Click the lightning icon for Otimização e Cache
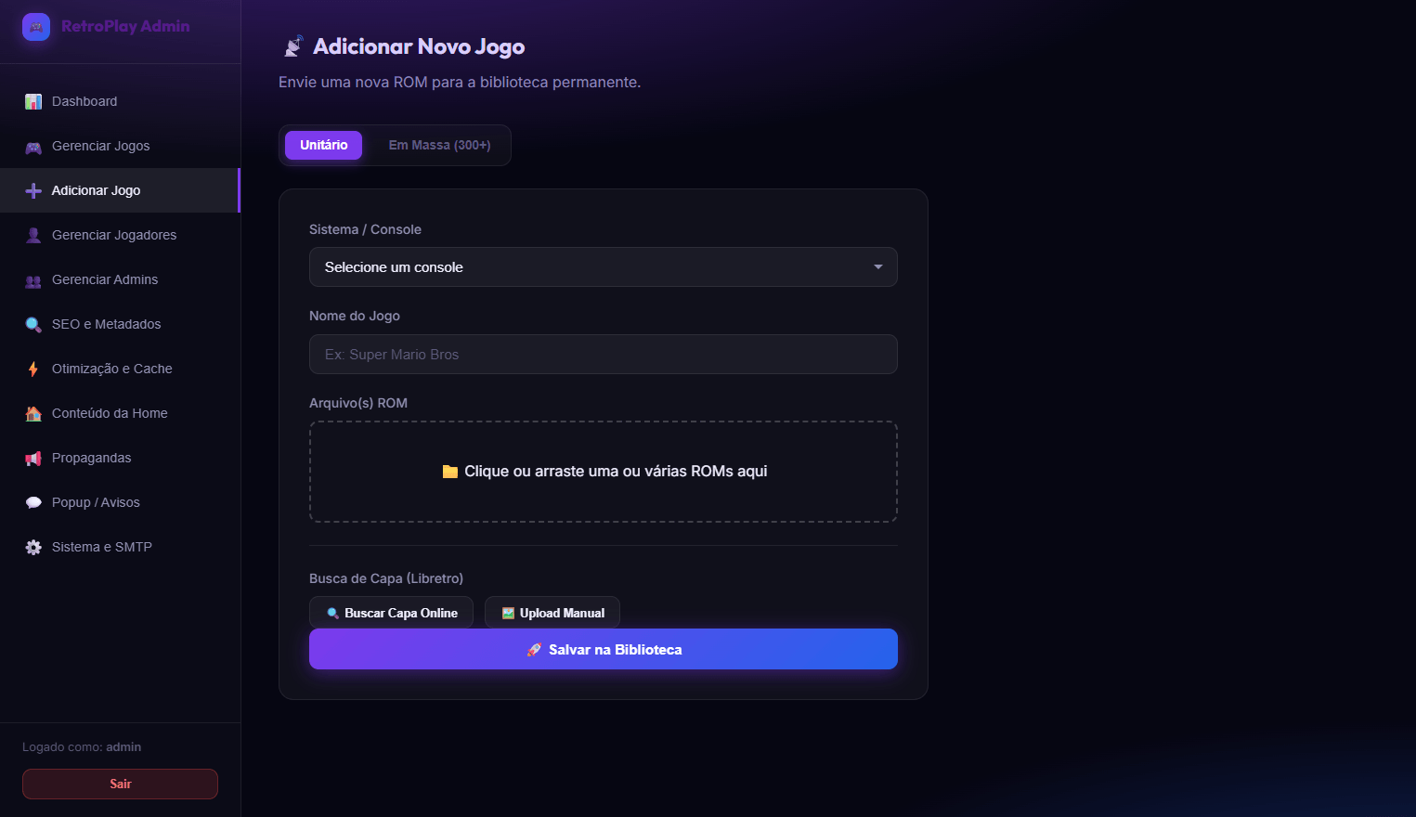Screen dimensions: 1416x817 point(33,370)
